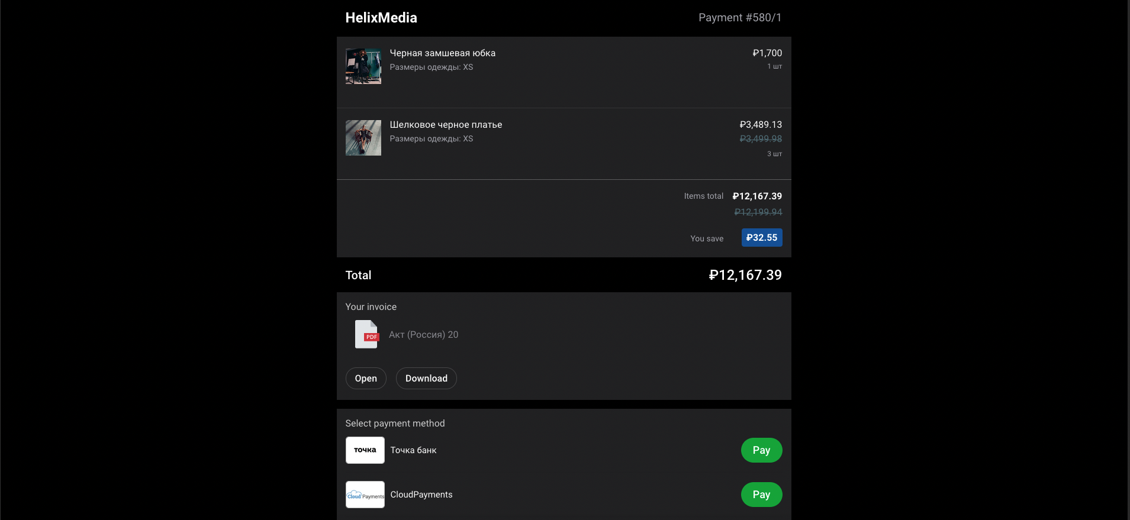The height and width of the screenshot is (520, 1130).
Task: Select the CloudPayments method label
Action: coord(421,495)
